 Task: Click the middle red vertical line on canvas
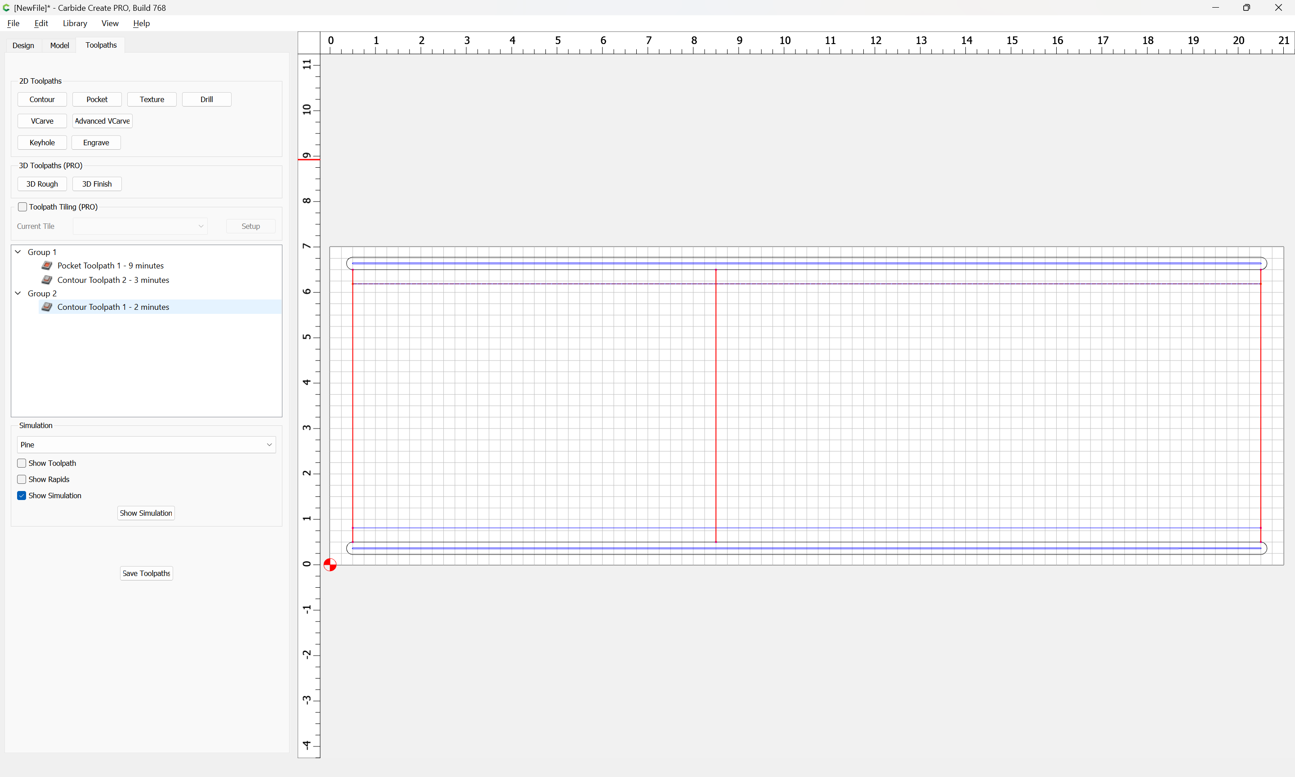click(716, 406)
